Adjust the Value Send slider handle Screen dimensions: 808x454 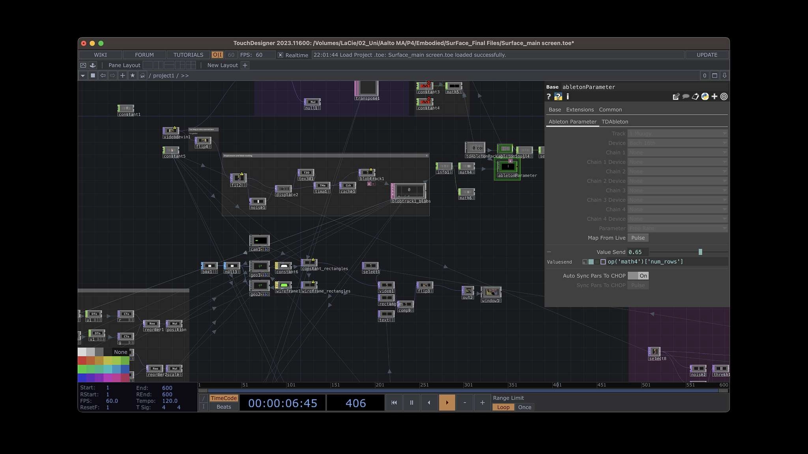click(x=700, y=252)
